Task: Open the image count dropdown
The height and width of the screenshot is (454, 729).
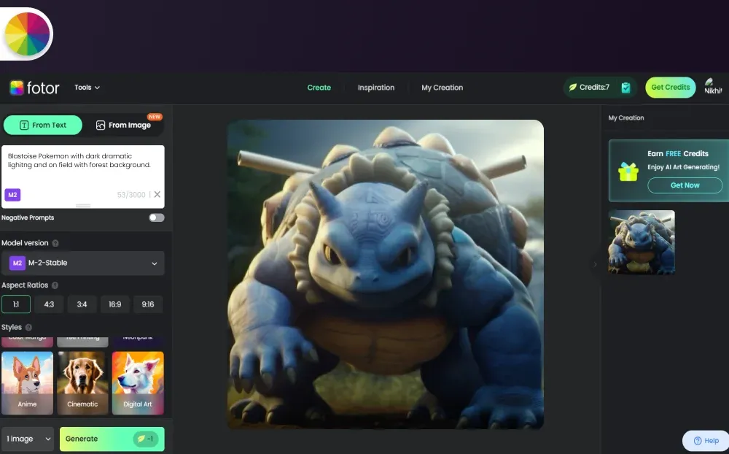Action: (x=28, y=439)
